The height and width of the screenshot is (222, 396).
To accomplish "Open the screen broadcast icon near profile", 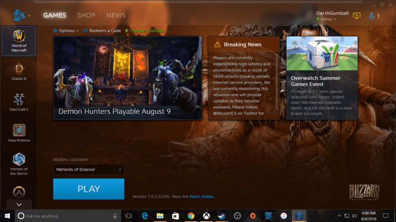I will point(356,16).
